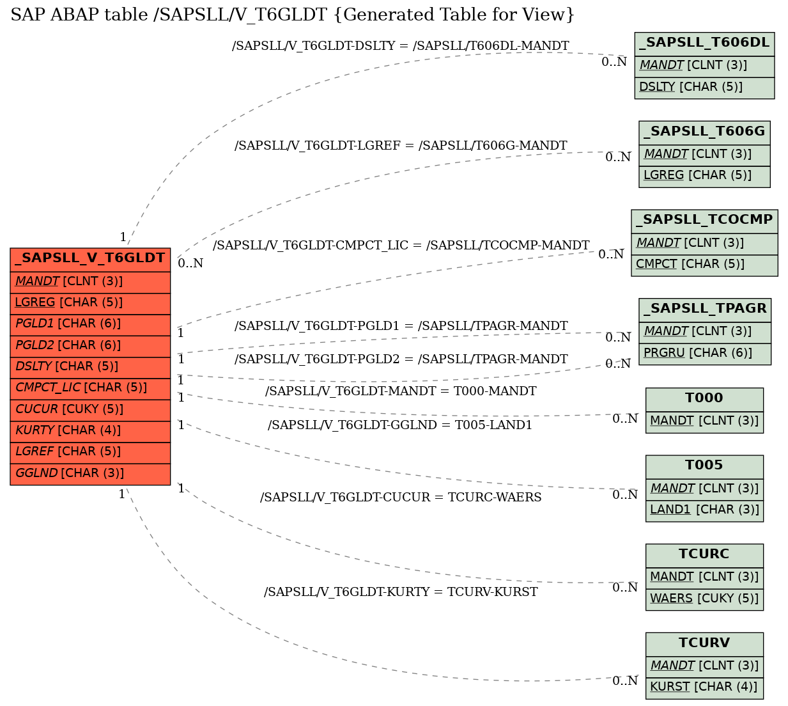
Task: Select the LGREF [CHAR (5)] field
Action: pos(90,452)
